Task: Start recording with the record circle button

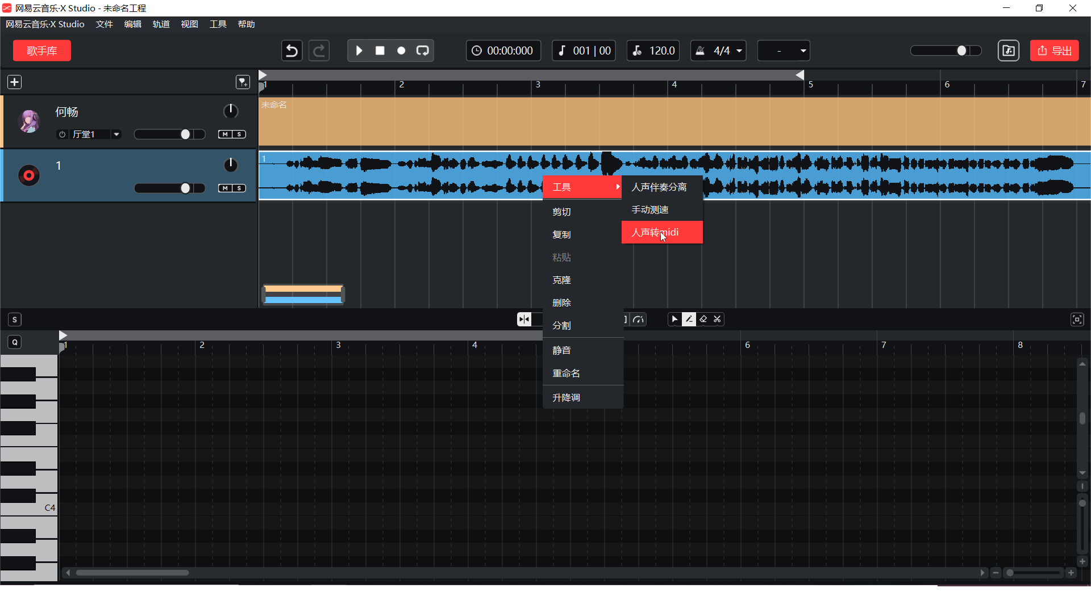Action: (401, 51)
